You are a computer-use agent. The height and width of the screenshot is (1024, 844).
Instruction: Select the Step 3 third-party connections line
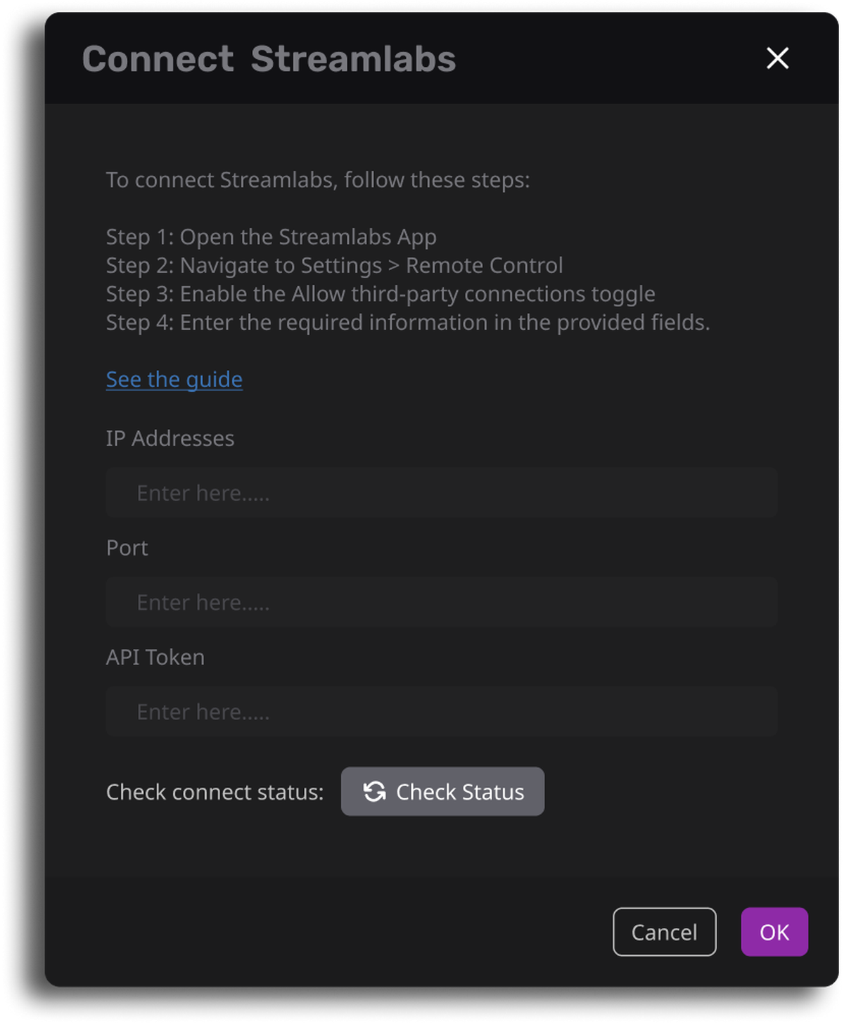pyautogui.click(x=381, y=294)
